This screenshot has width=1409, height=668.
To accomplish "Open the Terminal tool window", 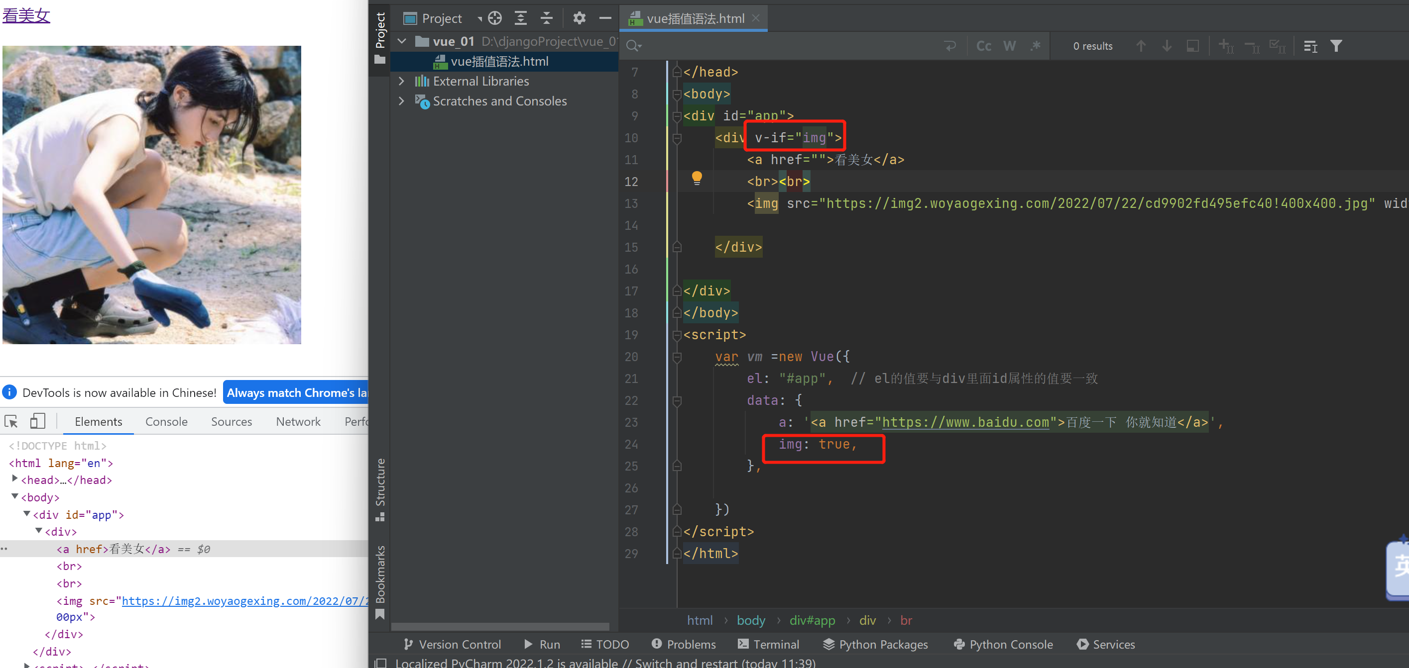I will (769, 644).
